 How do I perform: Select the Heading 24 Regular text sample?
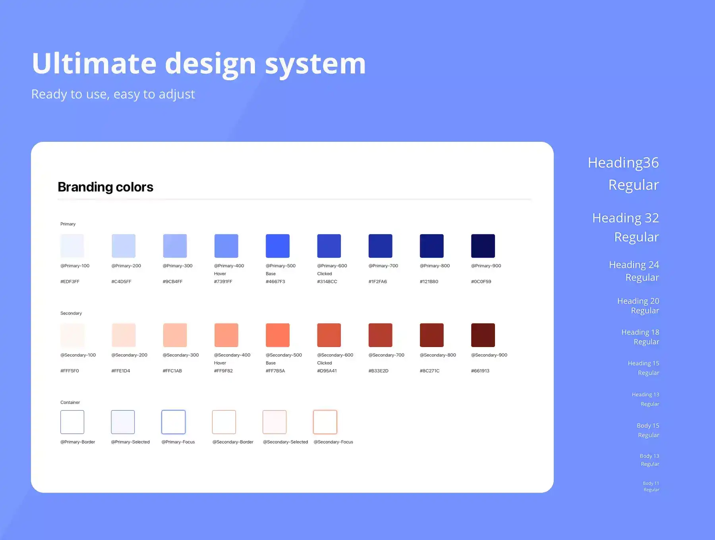click(x=634, y=271)
